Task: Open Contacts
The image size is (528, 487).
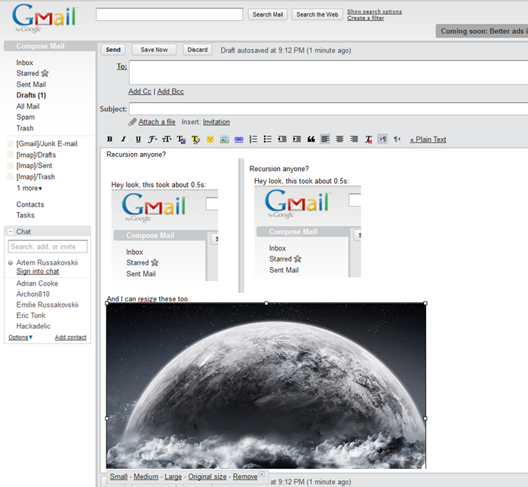Action: click(x=30, y=204)
